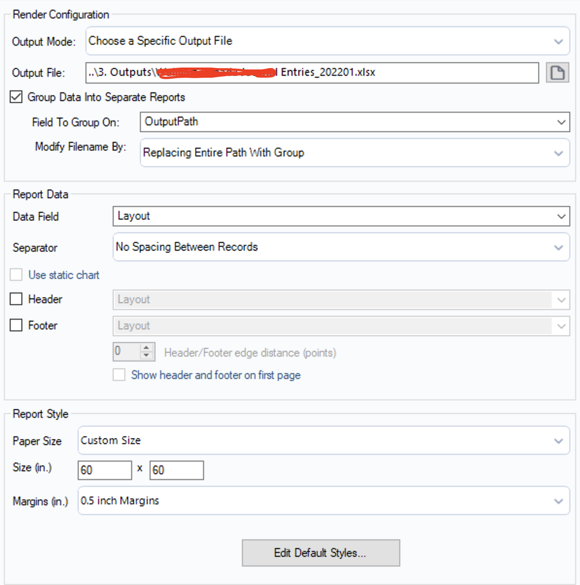Viewport: 580px width, 585px height.
Task: Increase header/footer edge distance with up arrow
Action: point(147,347)
